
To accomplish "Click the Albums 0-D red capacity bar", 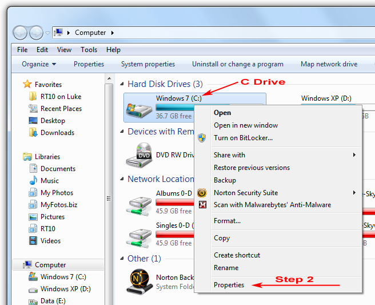I will tap(175, 203).
